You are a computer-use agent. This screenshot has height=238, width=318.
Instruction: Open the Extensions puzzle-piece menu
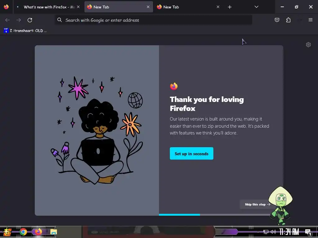coord(288,20)
